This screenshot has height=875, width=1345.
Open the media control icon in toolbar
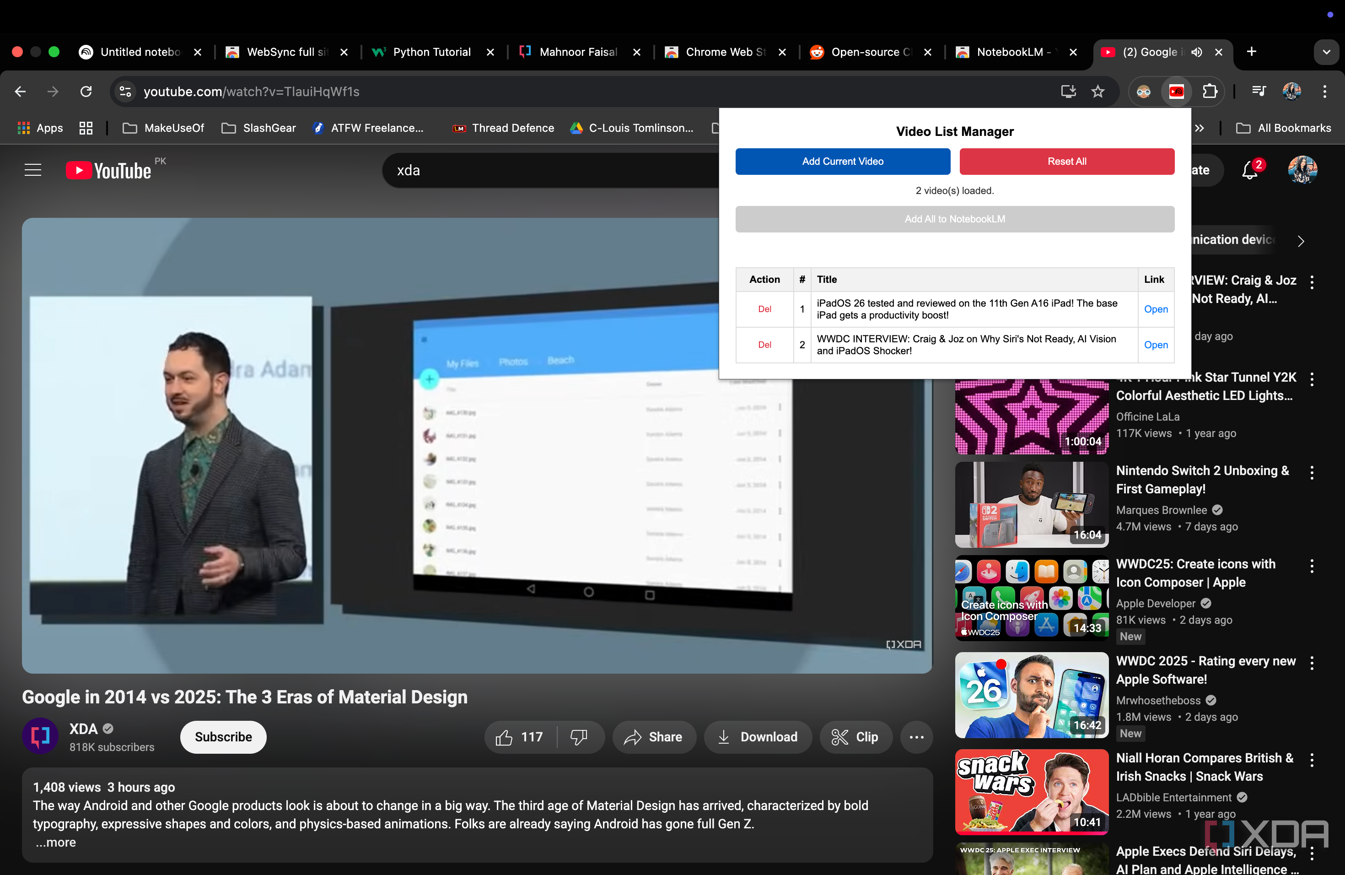coord(1259,91)
